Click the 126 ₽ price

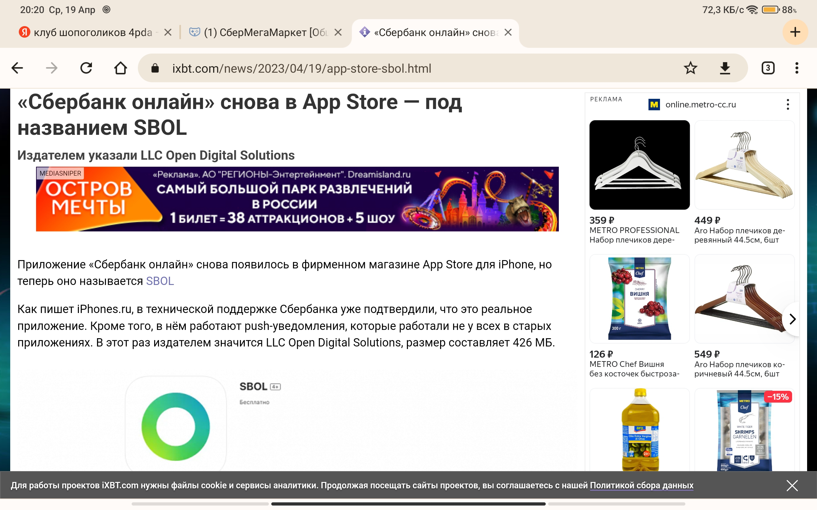(x=601, y=354)
